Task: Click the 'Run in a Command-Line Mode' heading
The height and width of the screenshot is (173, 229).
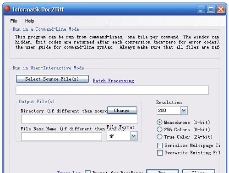Action: (x=46, y=29)
